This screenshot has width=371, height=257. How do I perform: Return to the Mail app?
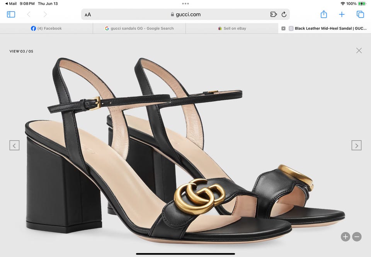coord(11,3)
